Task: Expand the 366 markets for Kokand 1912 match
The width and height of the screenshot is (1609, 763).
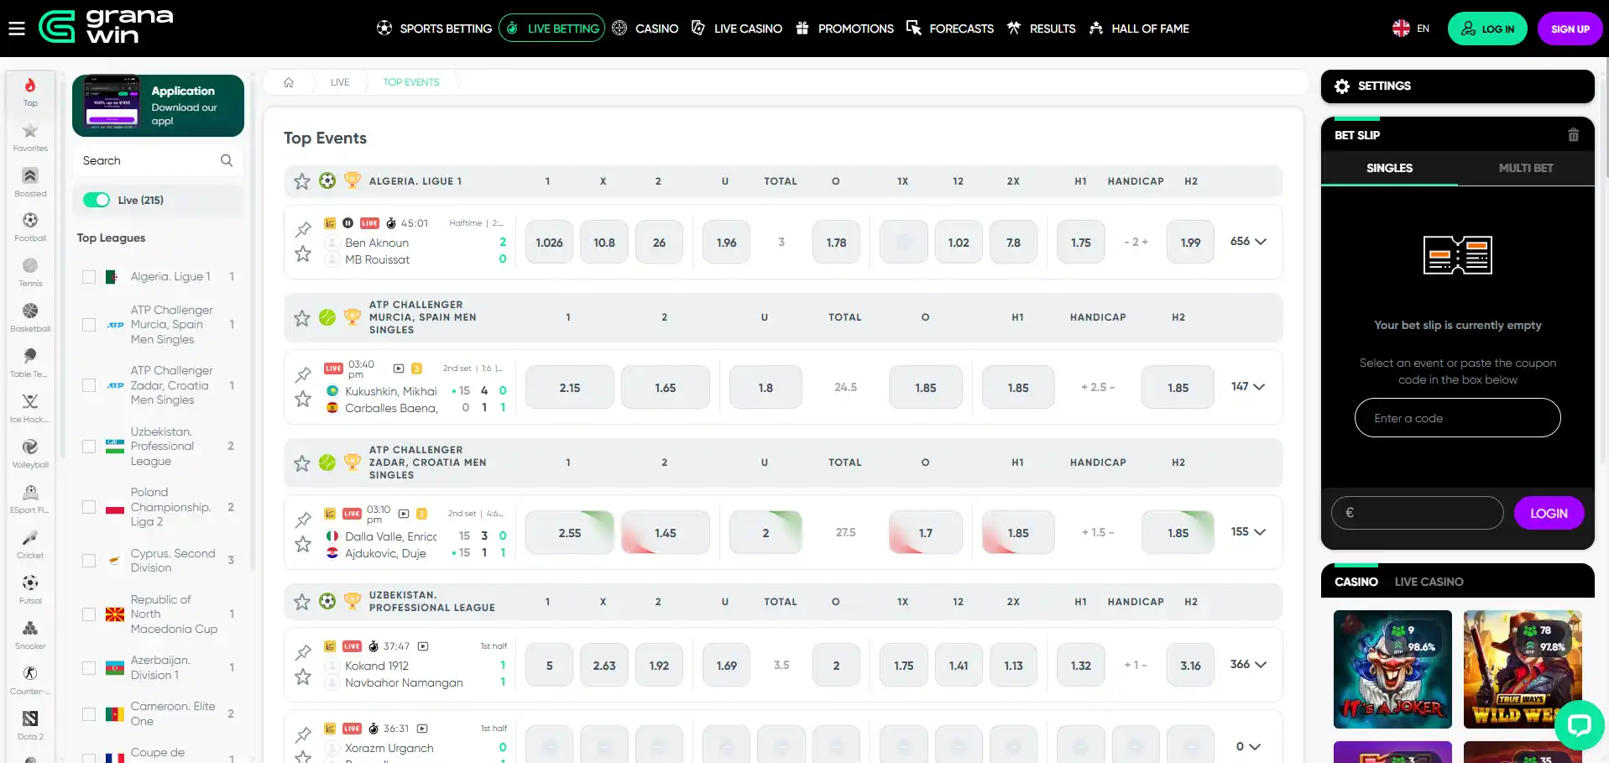Action: 1248,665
